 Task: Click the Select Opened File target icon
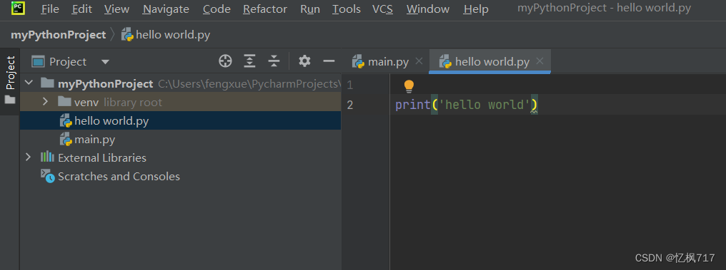225,61
